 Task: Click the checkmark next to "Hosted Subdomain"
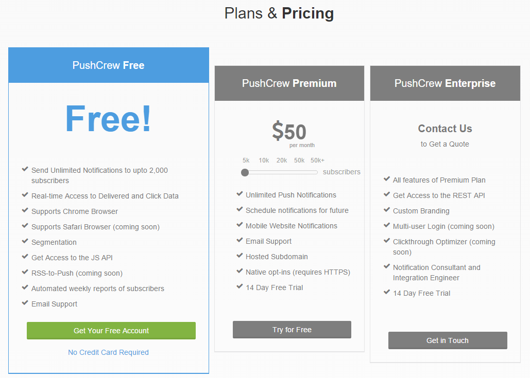pos(240,256)
